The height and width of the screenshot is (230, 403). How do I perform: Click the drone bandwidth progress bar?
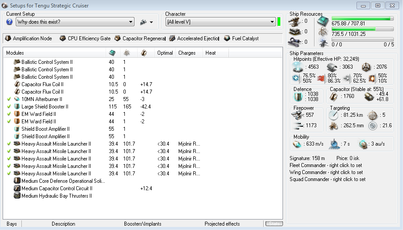362,39
